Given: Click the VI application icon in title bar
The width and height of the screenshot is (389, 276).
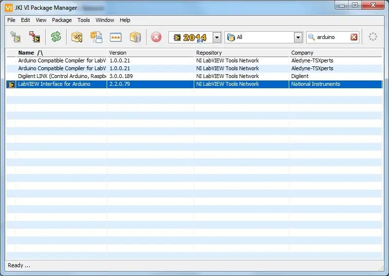Looking at the screenshot, I should 8,8.
